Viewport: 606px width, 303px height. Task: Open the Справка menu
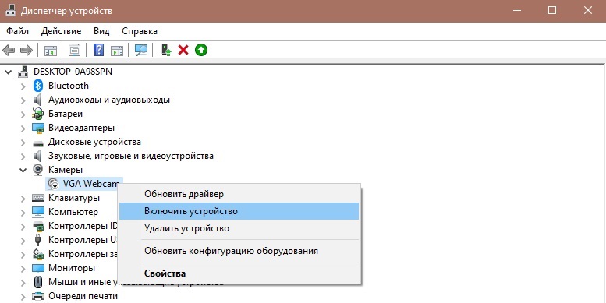[x=140, y=31]
